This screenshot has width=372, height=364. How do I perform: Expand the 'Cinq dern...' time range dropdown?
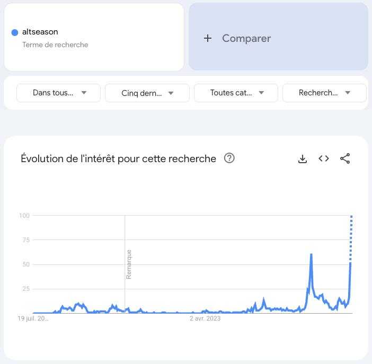coord(147,93)
